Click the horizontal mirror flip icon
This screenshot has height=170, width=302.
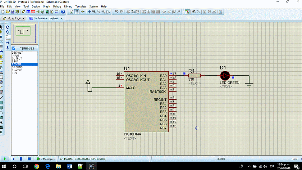point(8,42)
